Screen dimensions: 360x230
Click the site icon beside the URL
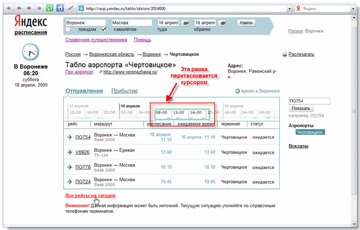click(x=81, y=9)
